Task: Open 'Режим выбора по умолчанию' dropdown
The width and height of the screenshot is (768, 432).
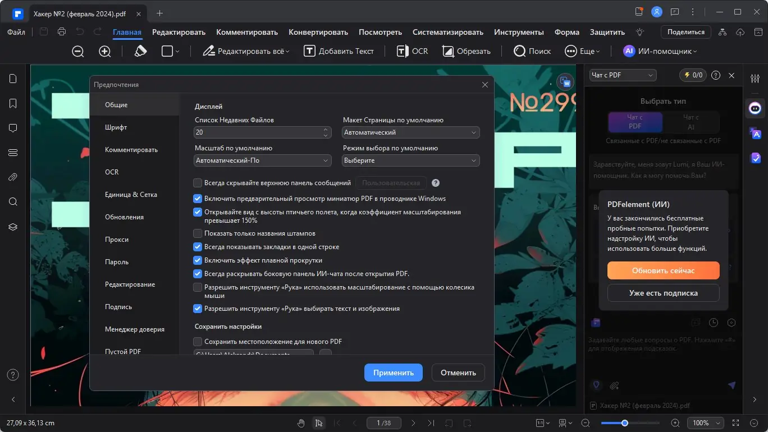Action: tap(411, 160)
